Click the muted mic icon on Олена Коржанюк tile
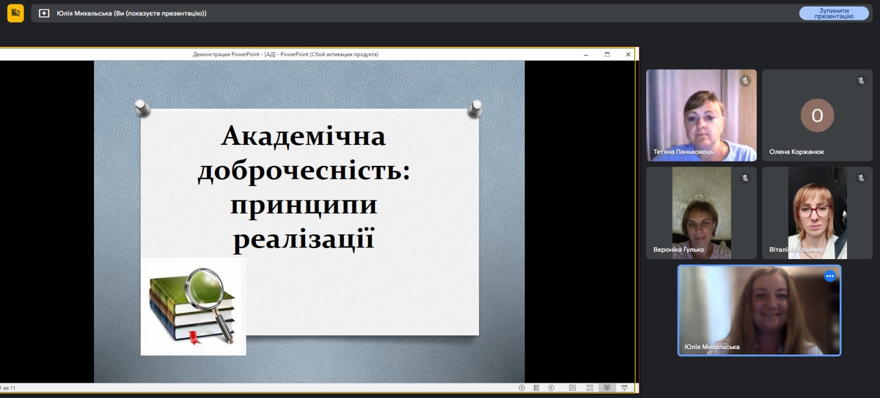The width and height of the screenshot is (880, 398). coord(861,81)
